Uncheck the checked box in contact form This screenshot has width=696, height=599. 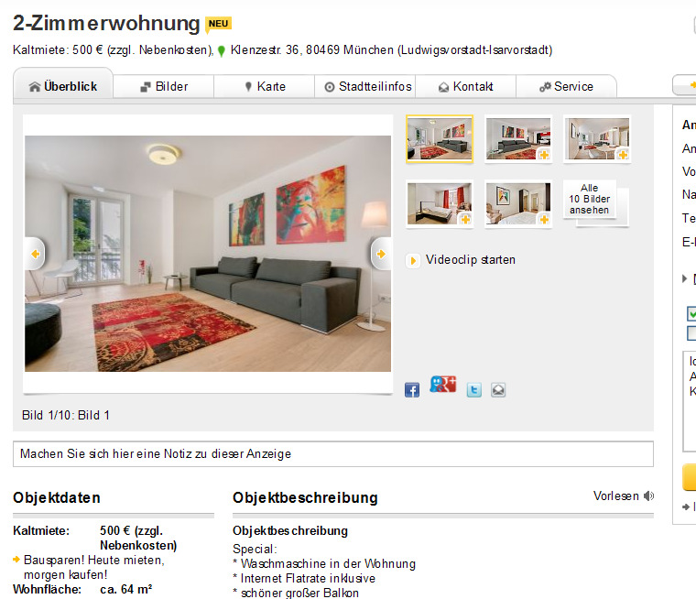pos(691,313)
